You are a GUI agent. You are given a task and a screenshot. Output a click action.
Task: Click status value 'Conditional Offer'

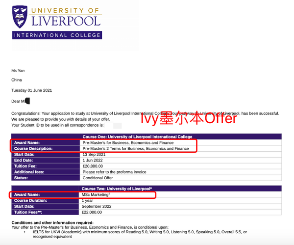coord(98,178)
